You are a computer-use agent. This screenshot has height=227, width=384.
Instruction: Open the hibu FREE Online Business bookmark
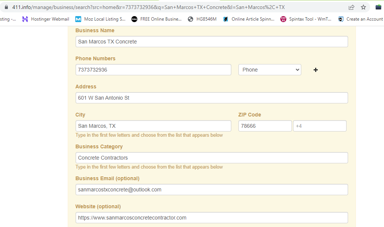(x=156, y=19)
